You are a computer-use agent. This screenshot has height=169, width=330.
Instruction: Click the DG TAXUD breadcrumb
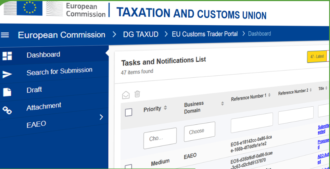(141, 34)
